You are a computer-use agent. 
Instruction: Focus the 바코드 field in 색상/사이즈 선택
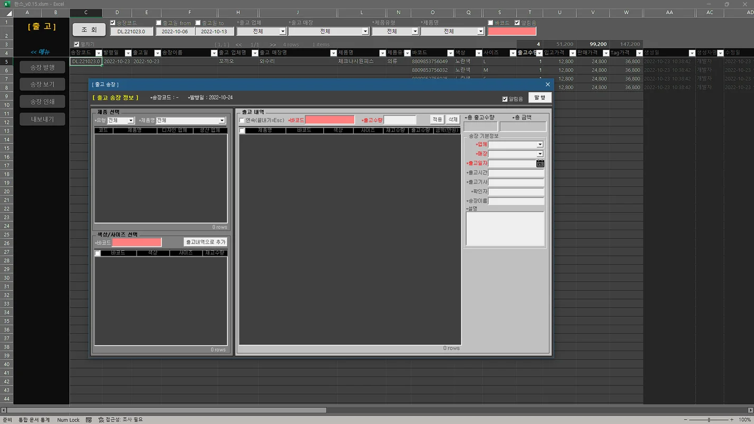[137, 243]
